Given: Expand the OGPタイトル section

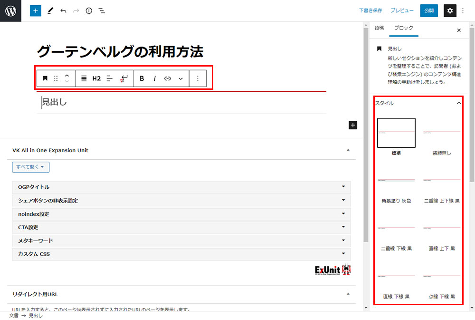Looking at the screenshot, I should [x=181, y=187].
